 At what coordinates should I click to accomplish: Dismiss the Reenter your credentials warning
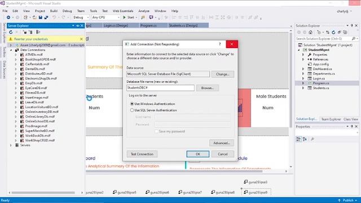pyautogui.click(x=81, y=39)
